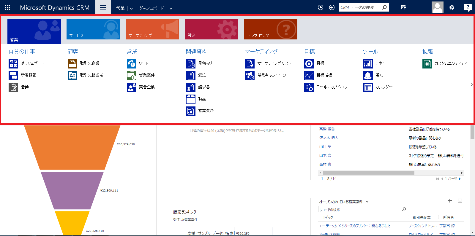The width and height of the screenshot is (475, 236).
Task: Expand オープンされている営業案件 view selector
Action: (x=367, y=202)
